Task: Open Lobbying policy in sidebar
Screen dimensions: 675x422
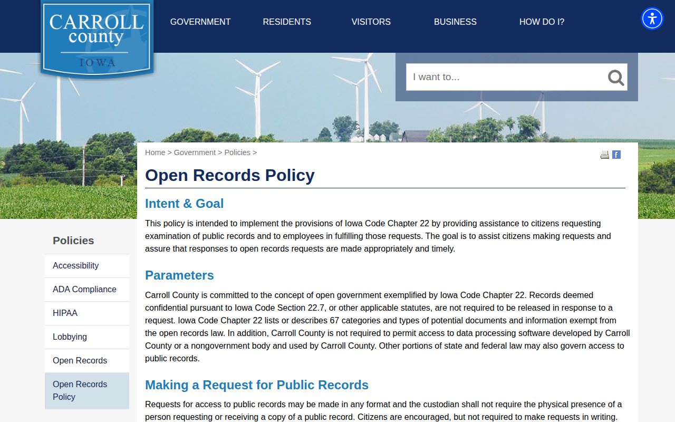Action: 87,337
